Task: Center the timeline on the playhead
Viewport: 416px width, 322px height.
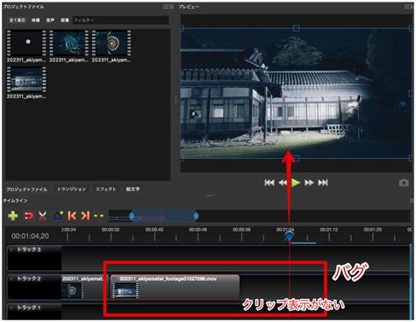Action: (x=98, y=216)
